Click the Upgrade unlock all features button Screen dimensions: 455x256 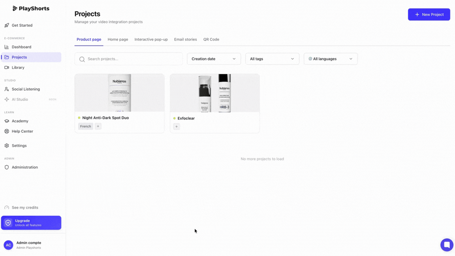tap(31, 223)
